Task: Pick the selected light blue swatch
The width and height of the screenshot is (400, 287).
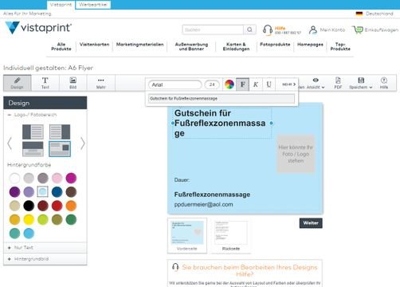Action: [43, 191]
